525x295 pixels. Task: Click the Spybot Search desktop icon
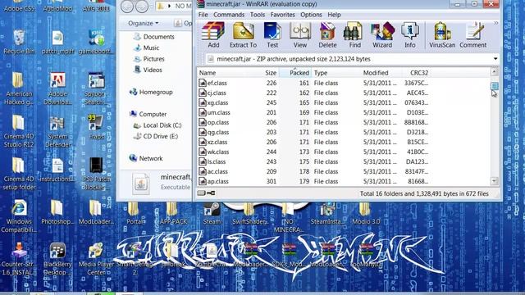tap(97, 88)
